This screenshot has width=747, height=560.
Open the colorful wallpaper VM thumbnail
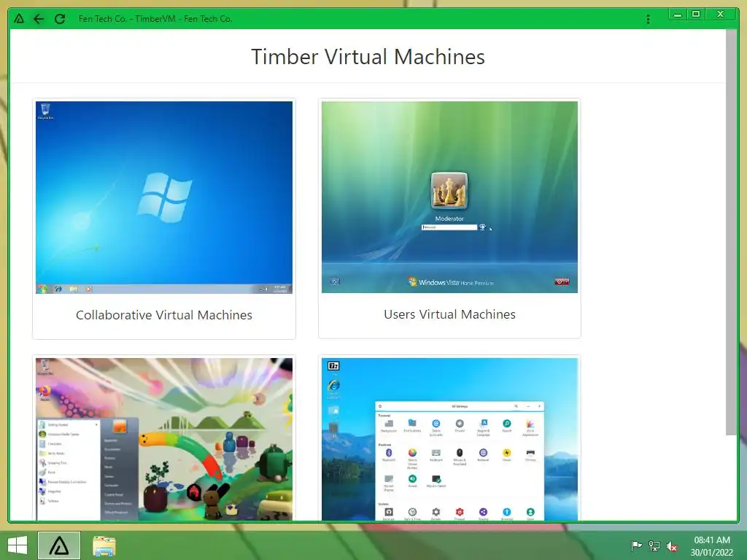click(164, 438)
